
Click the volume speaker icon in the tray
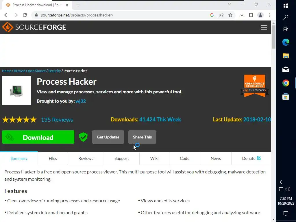pos(288,189)
